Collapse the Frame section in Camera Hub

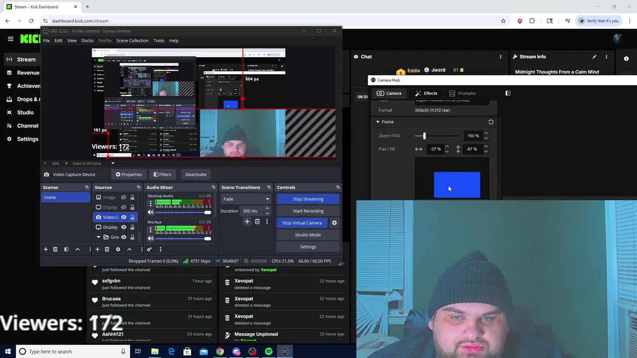pyautogui.click(x=378, y=122)
